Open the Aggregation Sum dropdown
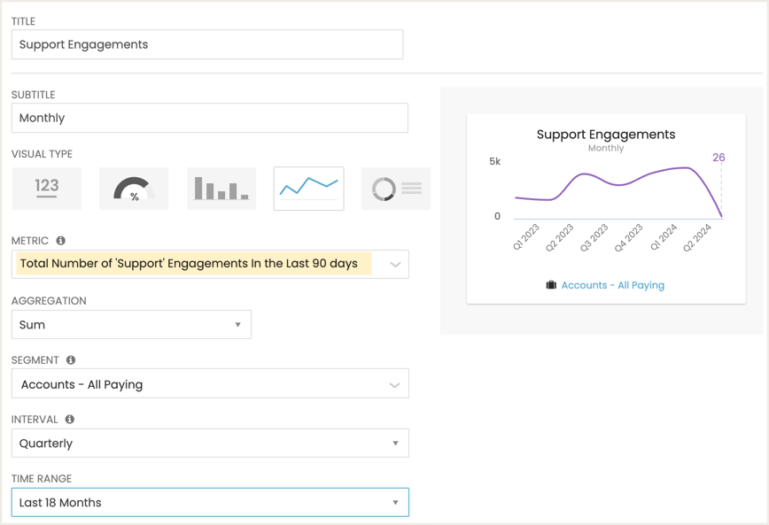The height and width of the screenshot is (525, 769). coord(131,325)
